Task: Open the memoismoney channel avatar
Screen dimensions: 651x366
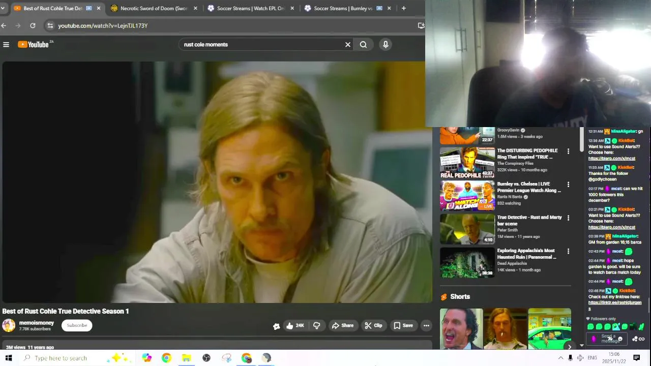Action: [9, 325]
